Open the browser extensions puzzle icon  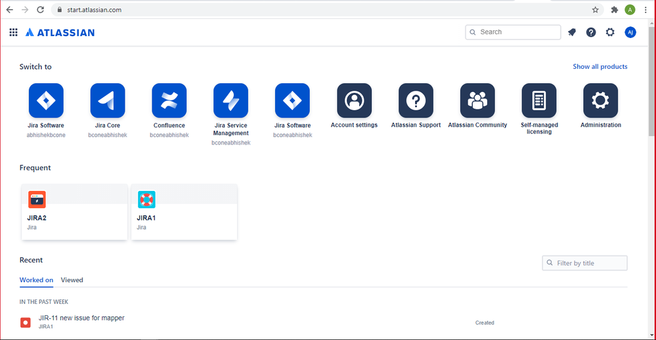(614, 10)
